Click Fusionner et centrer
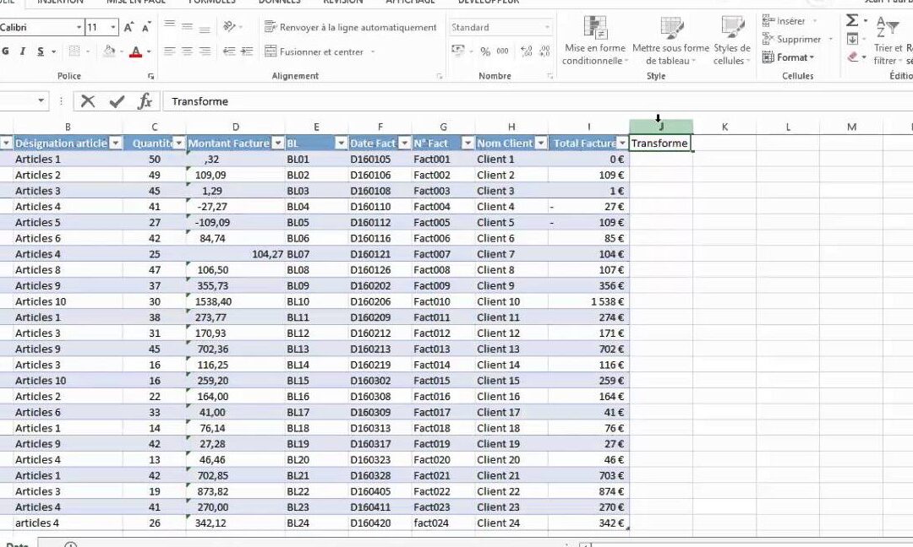 point(314,51)
